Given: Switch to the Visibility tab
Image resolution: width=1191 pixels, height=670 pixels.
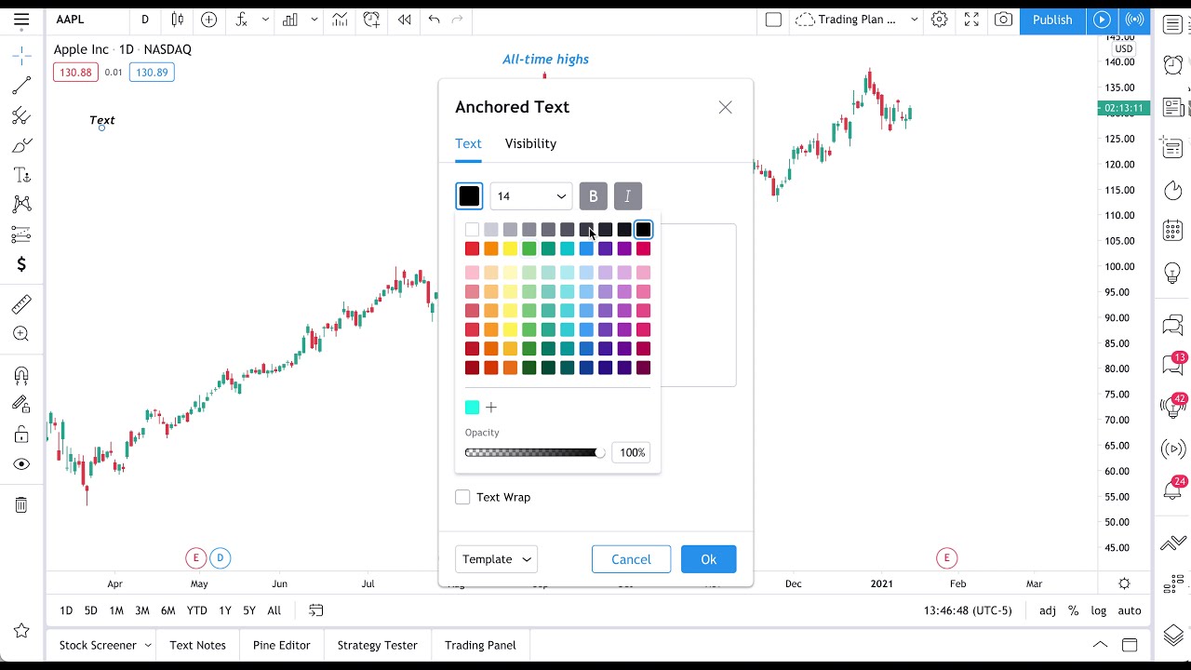Looking at the screenshot, I should click(x=530, y=143).
